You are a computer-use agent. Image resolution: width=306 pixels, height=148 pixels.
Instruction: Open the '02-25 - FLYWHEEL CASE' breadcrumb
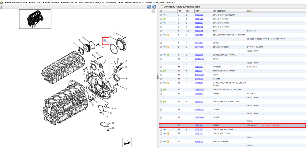click(x=156, y=2)
